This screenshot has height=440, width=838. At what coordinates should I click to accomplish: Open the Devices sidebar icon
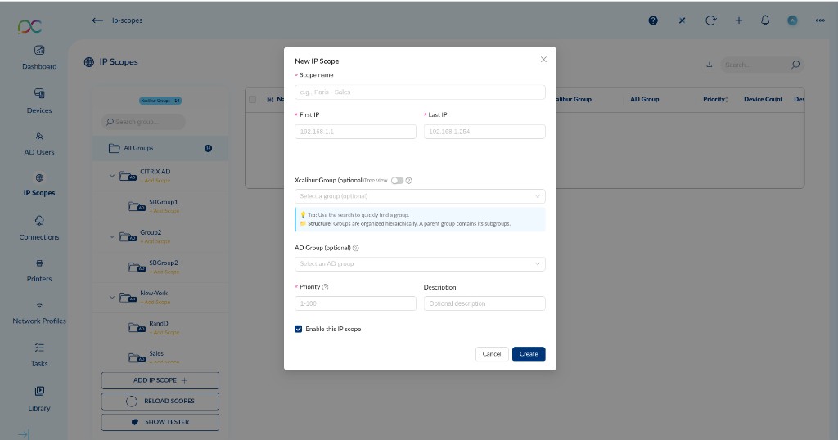39,93
